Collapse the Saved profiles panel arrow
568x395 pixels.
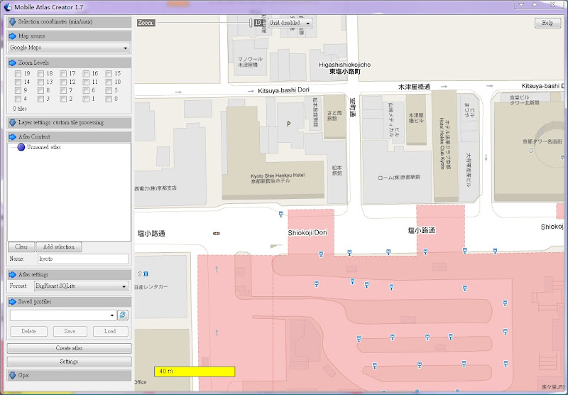click(12, 301)
